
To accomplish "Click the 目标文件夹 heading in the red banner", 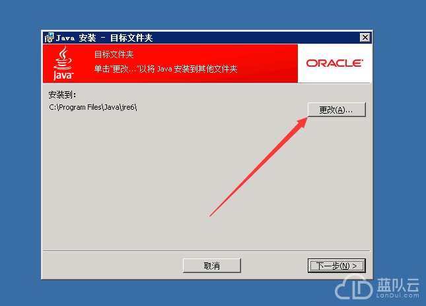I will pos(114,55).
